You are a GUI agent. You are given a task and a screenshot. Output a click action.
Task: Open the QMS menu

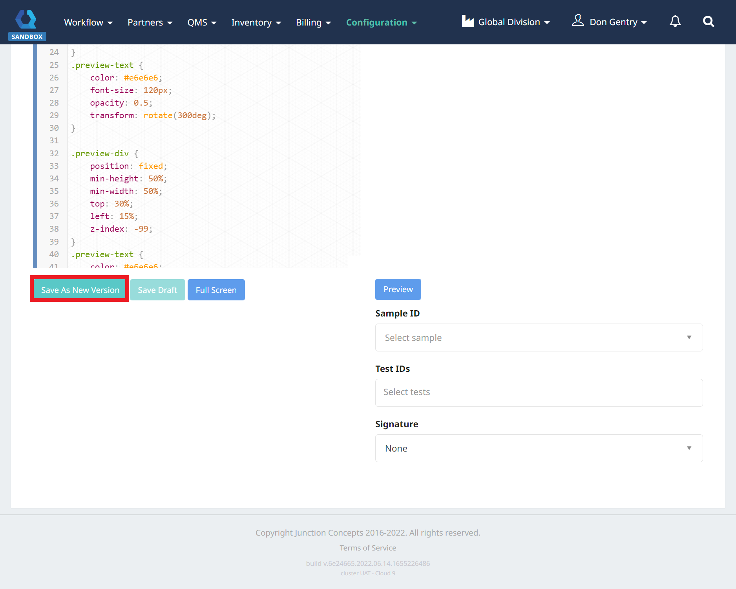point(202,23)
